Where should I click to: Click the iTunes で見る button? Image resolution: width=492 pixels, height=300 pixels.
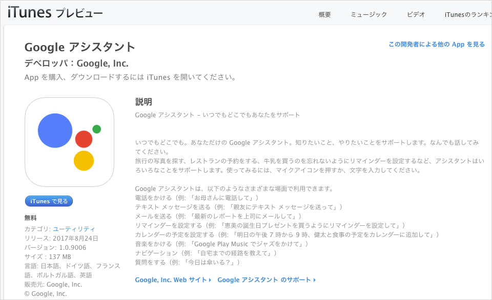(49, 201)
